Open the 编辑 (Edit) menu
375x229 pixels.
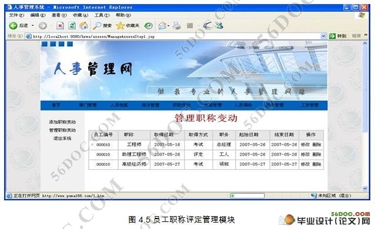(38, 15)
